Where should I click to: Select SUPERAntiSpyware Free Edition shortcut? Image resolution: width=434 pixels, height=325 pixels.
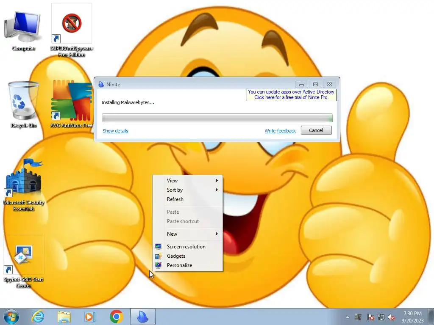pyautogui.click(x=71, y=30)
